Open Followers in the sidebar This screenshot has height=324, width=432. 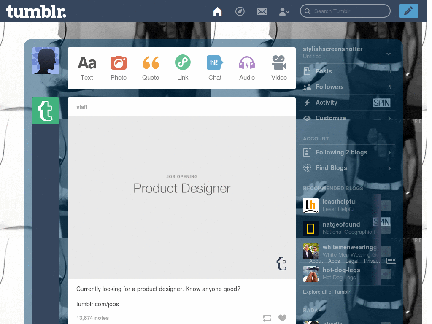pos(347,87)
